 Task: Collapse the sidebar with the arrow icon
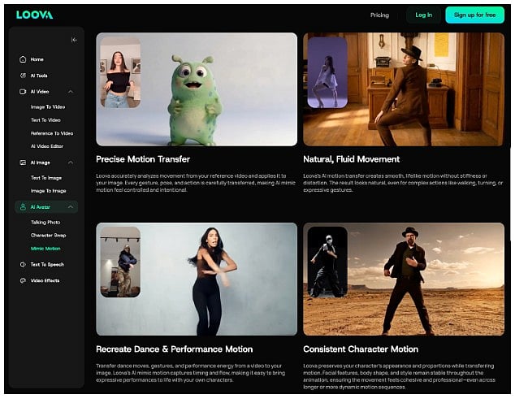coord(74,40)
